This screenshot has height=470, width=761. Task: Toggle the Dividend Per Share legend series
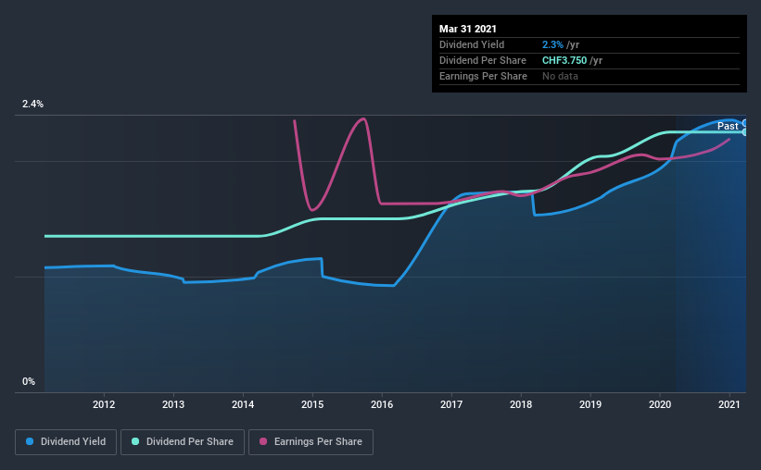point(185,442)
